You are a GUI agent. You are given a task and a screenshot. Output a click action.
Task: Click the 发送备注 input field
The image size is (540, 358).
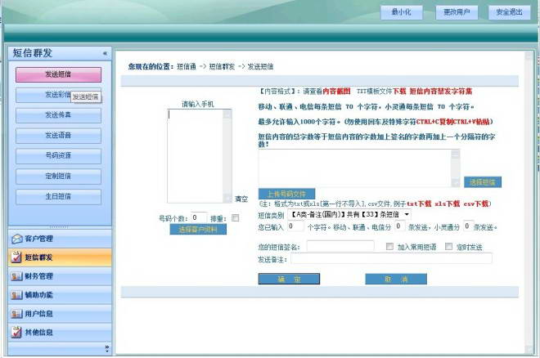pos(391,258)
